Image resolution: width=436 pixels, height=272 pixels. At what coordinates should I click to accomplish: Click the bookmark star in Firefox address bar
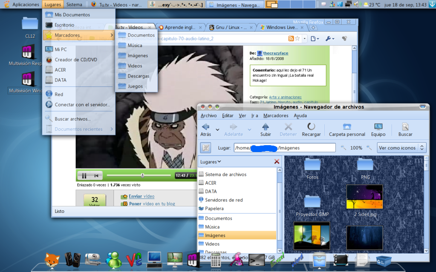pos(297,39)
